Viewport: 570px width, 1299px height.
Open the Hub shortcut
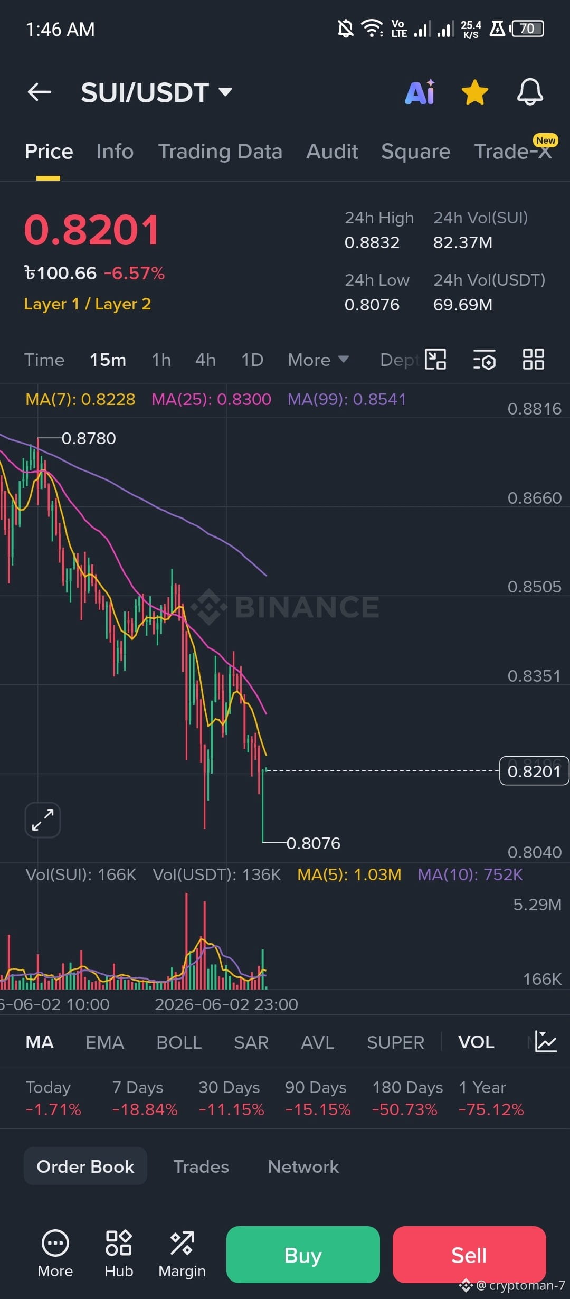119,1254
